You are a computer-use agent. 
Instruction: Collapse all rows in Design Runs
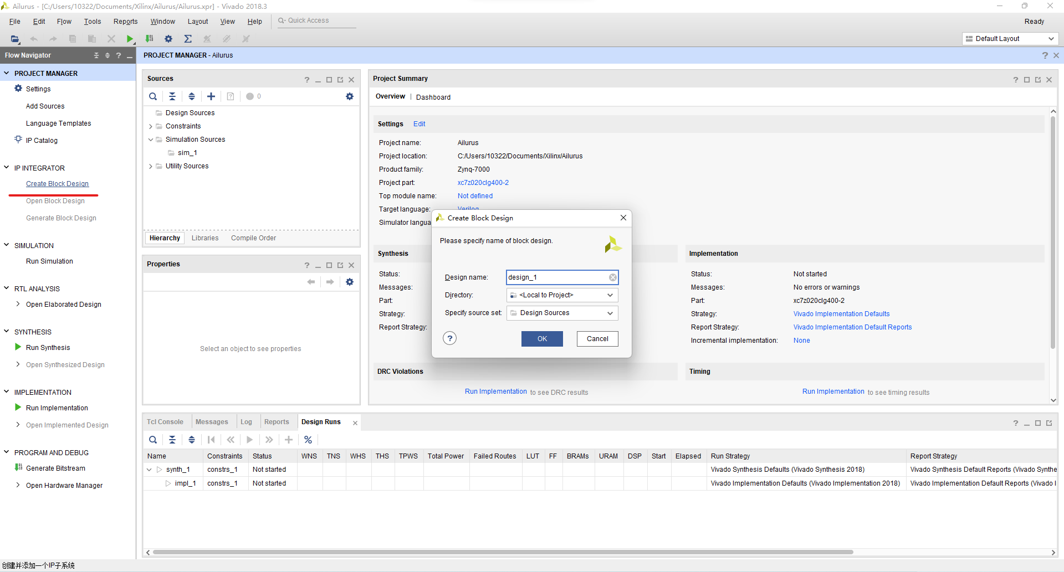[172, 440]
